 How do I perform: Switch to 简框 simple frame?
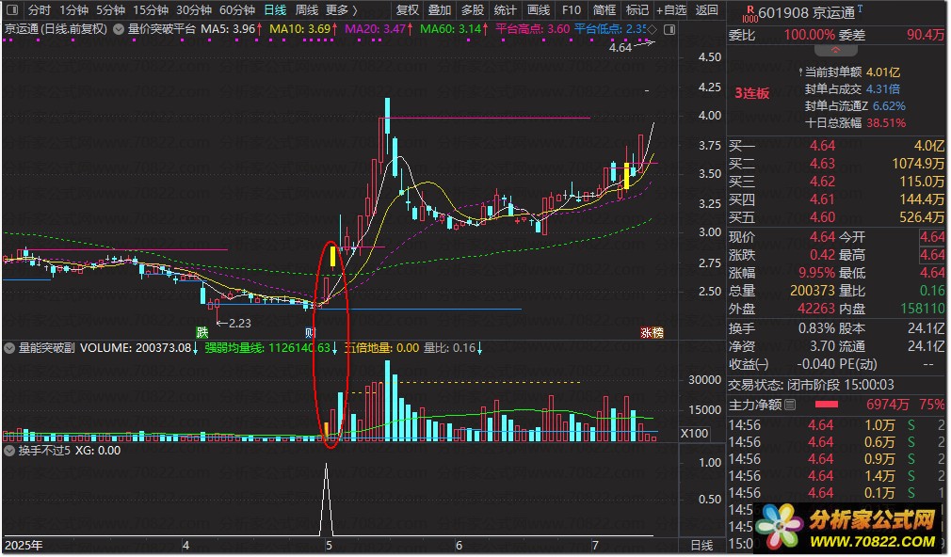[x=604, y=9]
